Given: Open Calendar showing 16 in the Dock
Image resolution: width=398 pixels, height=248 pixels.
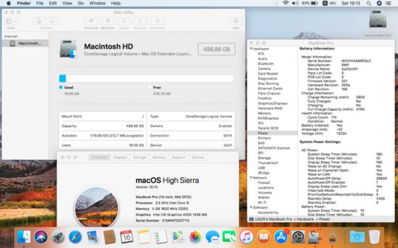Looking at the screenshot, I should pos(127,237).
